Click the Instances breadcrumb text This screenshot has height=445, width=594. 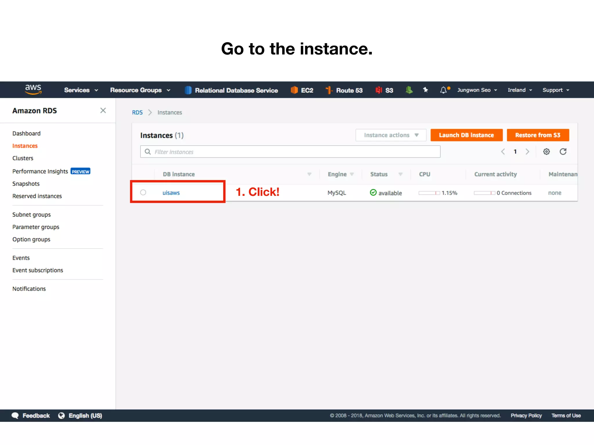[170, 112]
